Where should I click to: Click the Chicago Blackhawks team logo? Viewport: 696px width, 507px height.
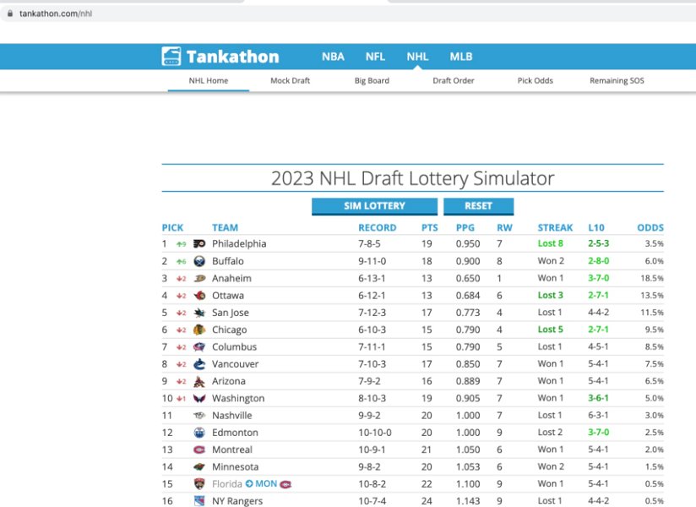(x=199, y=330)
